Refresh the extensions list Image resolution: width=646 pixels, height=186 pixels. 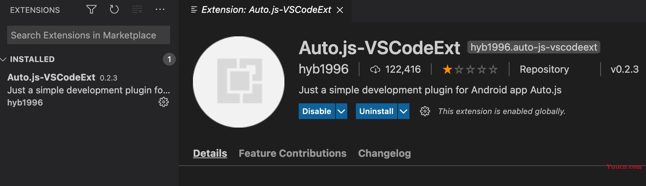click(x=114, y=10)
